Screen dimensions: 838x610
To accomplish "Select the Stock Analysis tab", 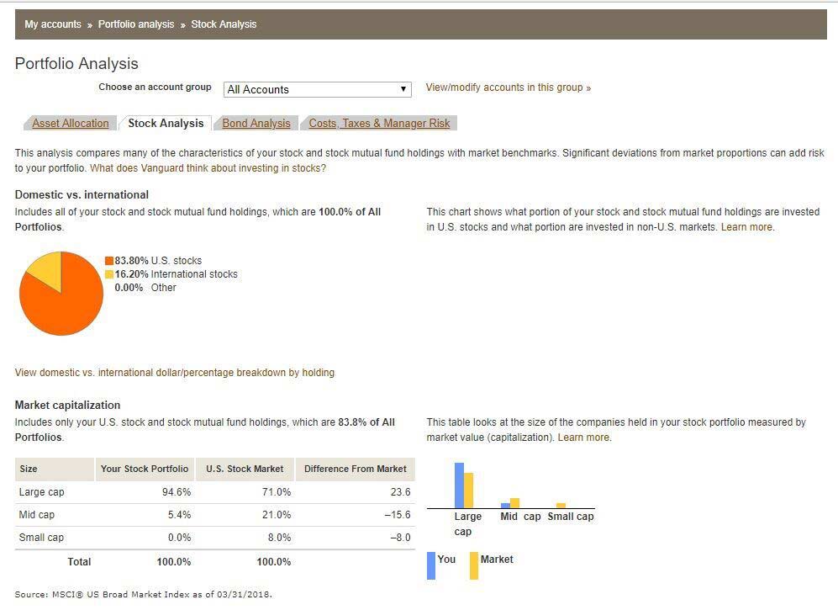I will [x=166, y=124].
